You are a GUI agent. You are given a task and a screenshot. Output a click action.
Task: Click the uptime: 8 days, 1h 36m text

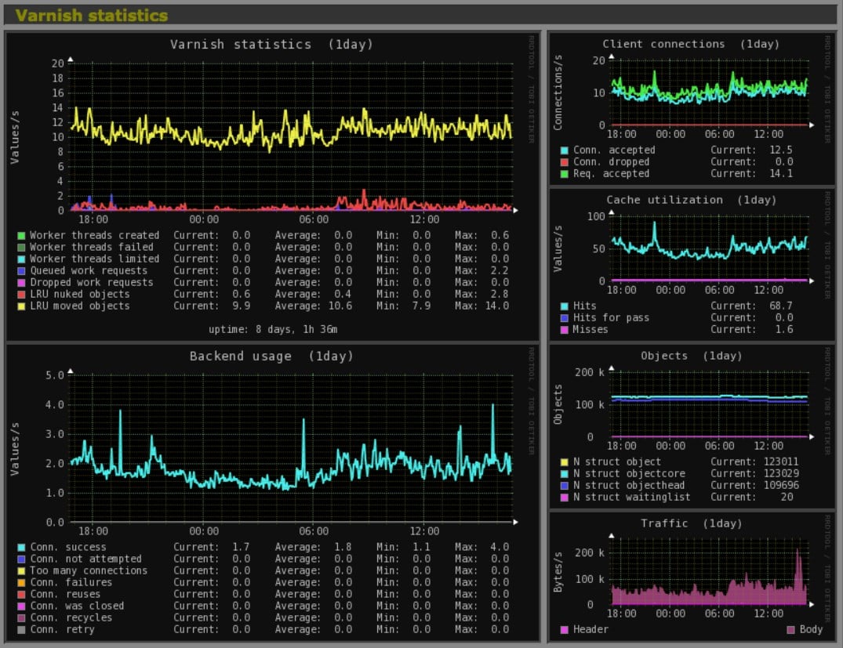click(273, 329)
